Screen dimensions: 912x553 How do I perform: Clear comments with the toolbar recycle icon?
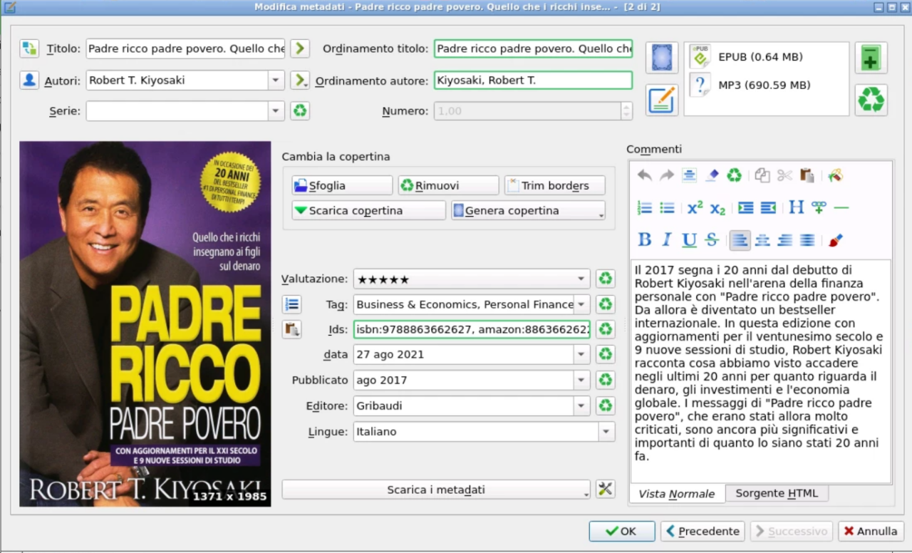point(734,175)
